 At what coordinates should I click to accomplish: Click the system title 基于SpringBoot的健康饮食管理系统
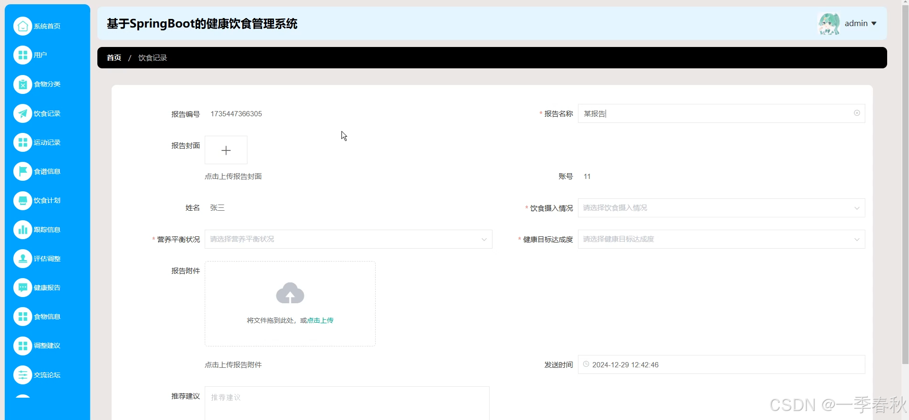(202, 24)
